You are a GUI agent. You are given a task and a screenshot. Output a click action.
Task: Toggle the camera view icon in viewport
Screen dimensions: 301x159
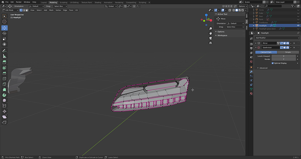tap(211, 38)
